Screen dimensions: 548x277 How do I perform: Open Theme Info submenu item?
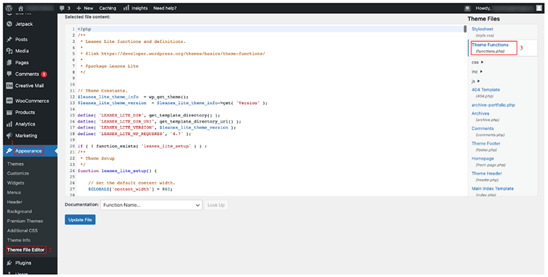click(x=19, y=240)
